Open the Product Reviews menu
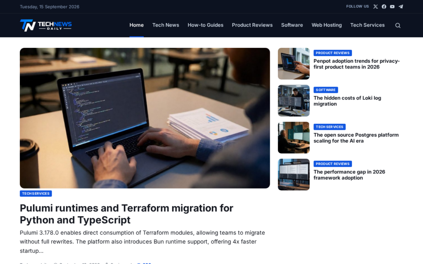 pyautogui.click(x=252, y=25)
